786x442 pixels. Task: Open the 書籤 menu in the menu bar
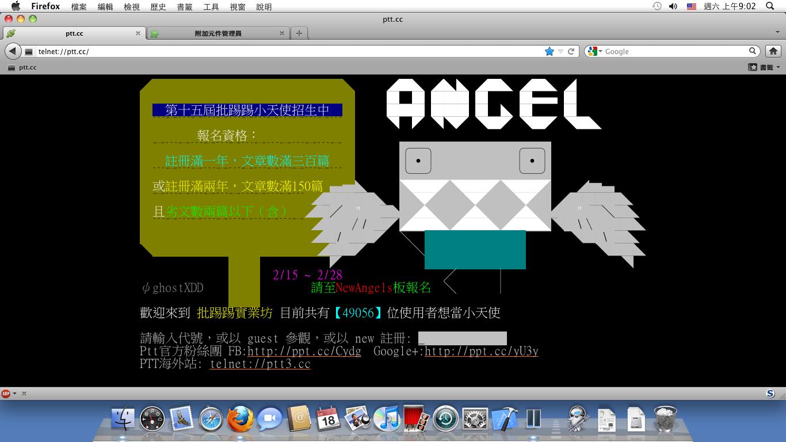(185, 7)
